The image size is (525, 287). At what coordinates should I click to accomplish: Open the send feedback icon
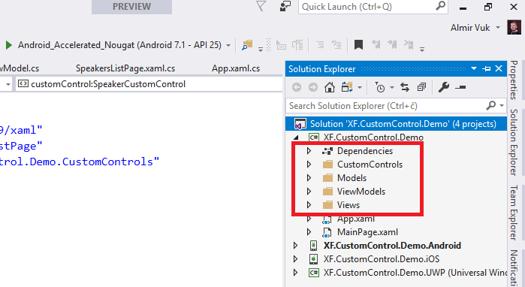(285, 6)
